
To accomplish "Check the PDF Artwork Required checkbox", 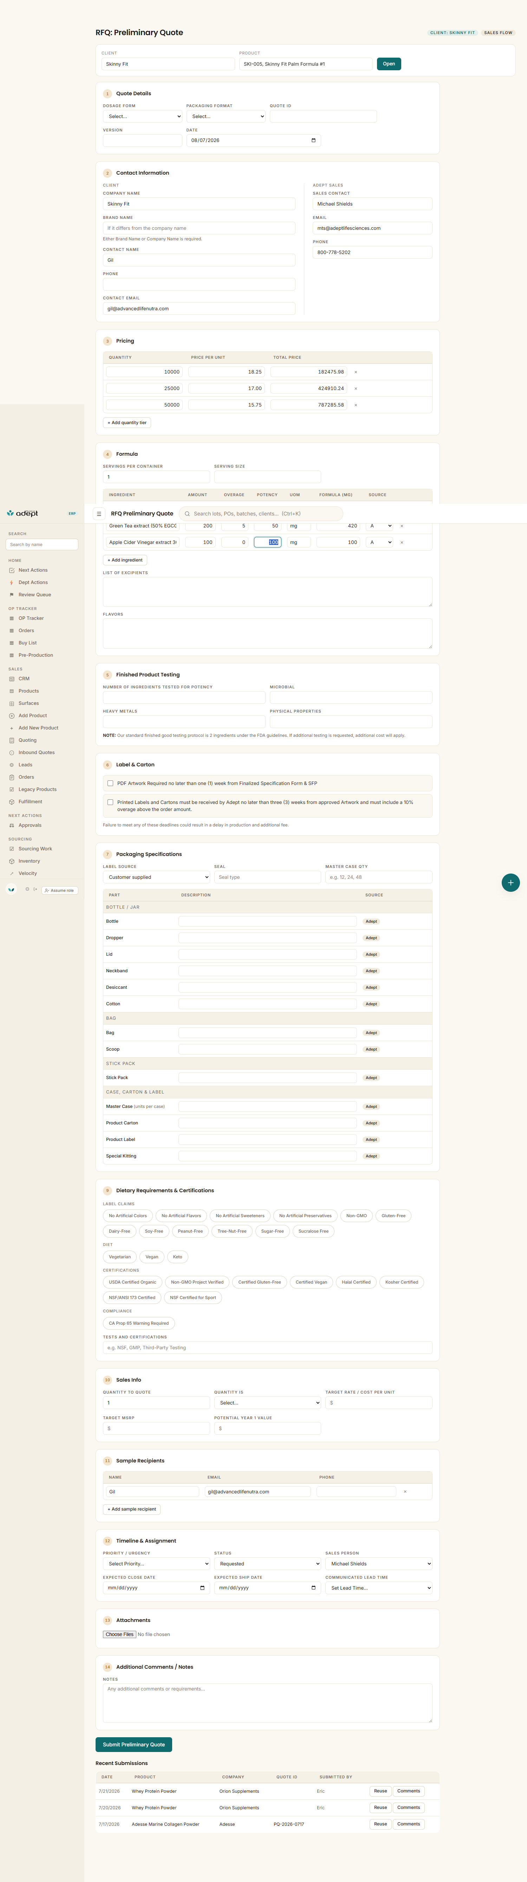I will coord(110,783).
